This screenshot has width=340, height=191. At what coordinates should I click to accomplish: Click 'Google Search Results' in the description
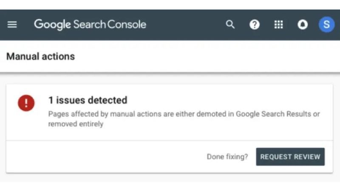click(273, 114)
